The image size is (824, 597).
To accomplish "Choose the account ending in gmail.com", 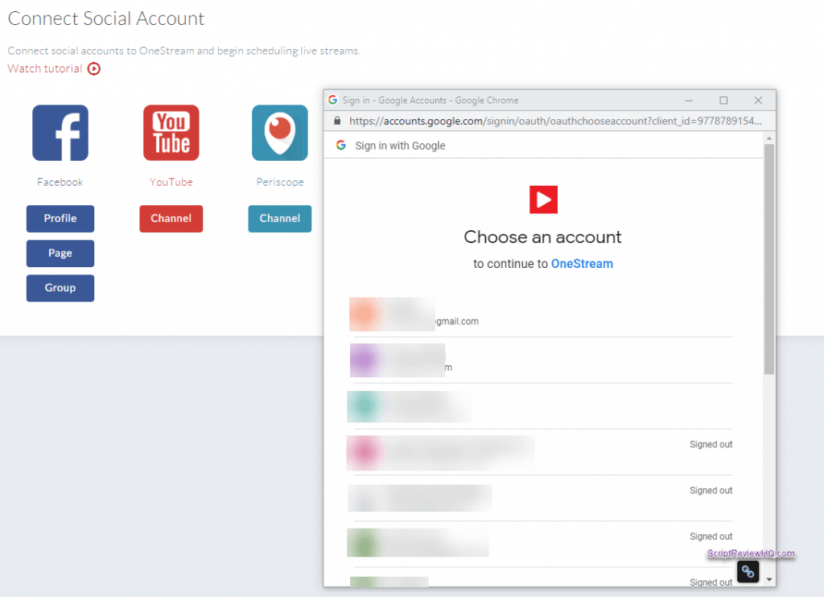I will click(542, 315).
